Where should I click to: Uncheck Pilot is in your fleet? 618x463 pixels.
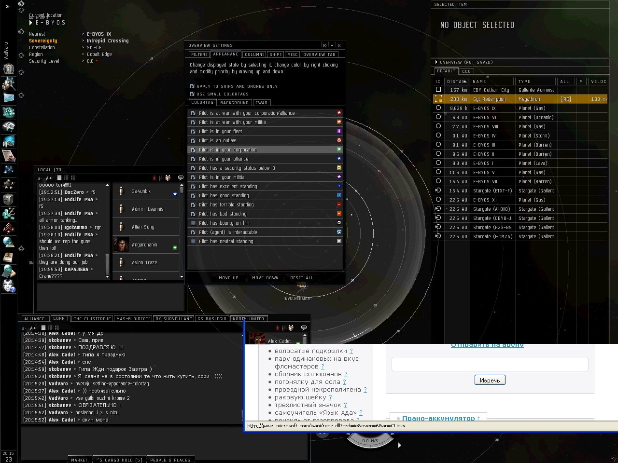point(193,131)
